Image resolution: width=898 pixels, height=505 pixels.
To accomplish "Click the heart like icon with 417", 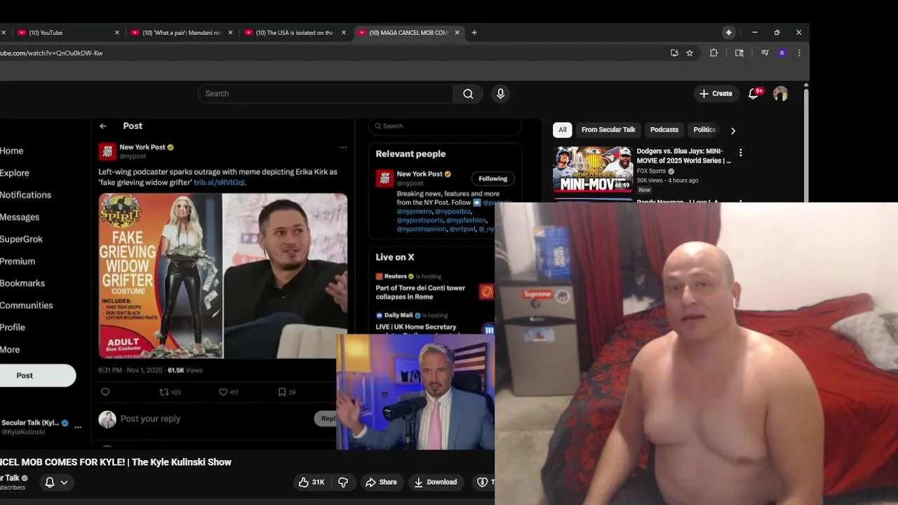I will (229, 392).
